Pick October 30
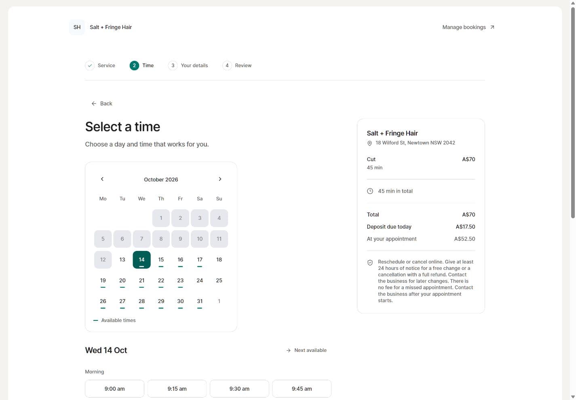The image size is (576, 400). click(180, 302)
